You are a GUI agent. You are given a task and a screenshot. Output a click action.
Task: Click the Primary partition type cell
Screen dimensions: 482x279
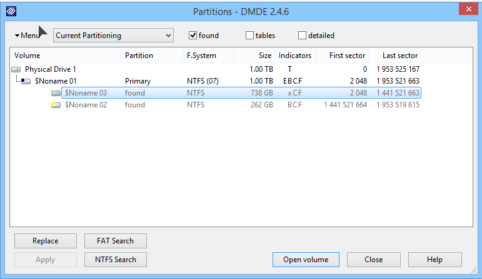138,81
